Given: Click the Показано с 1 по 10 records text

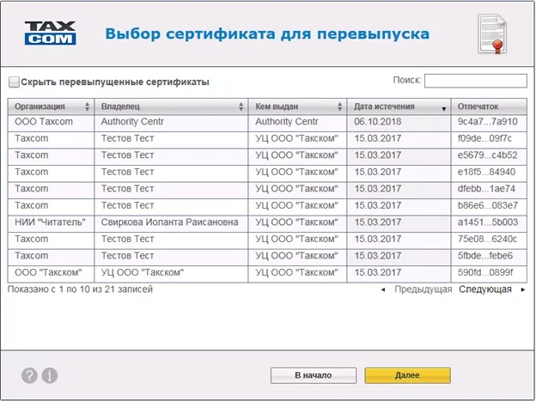Looking at the screenshot, I should pos(80,289).
